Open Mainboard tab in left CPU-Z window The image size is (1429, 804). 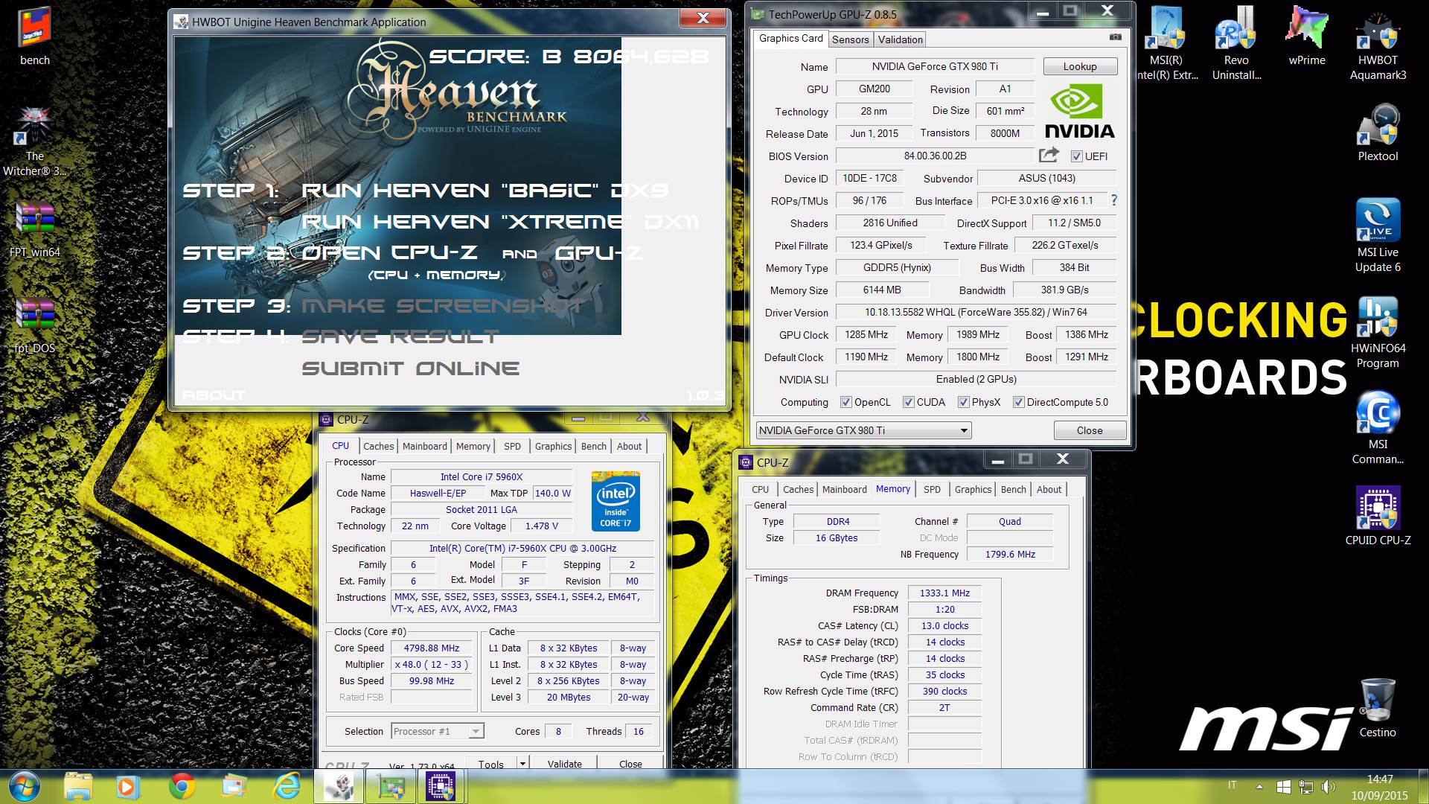pos(424,446)
